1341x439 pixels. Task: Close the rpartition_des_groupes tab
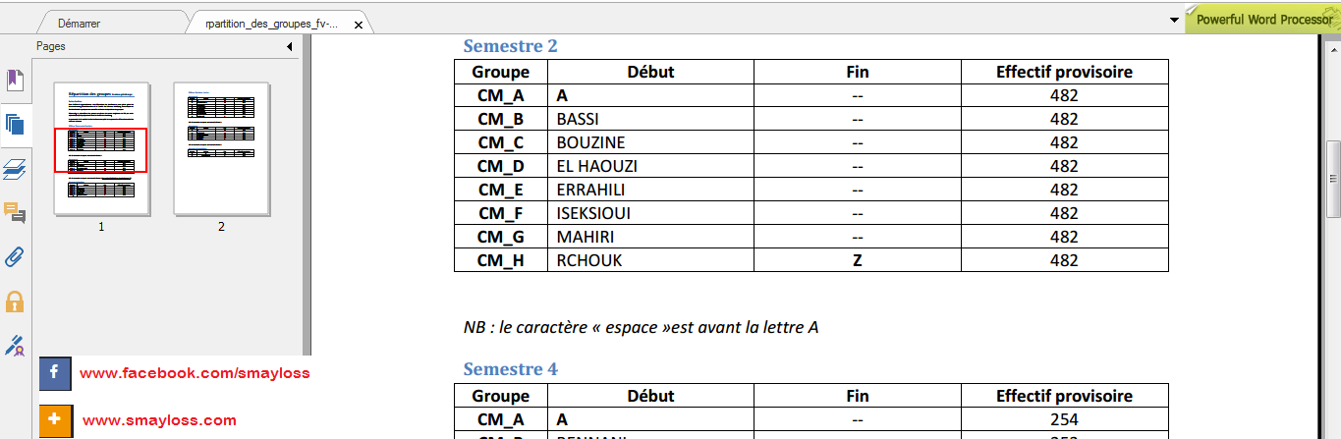(x=357, y=25)
